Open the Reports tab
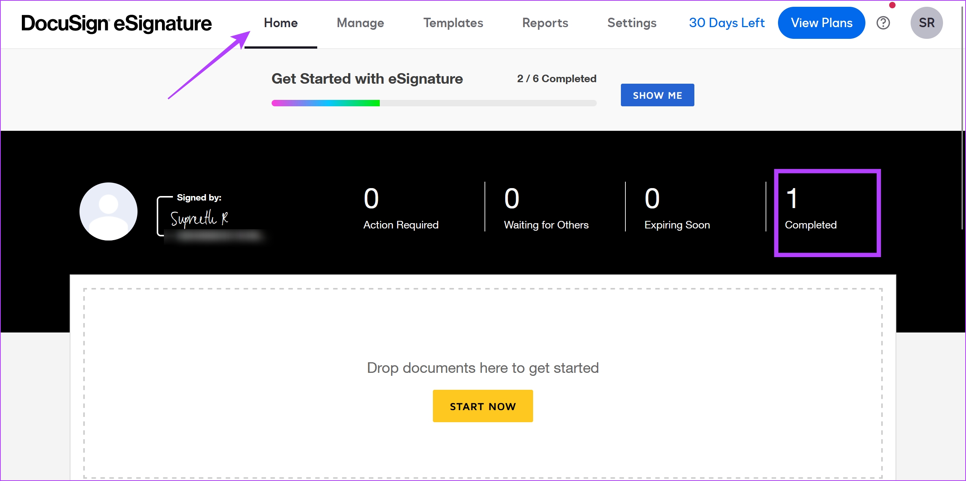 click(545, 23)
